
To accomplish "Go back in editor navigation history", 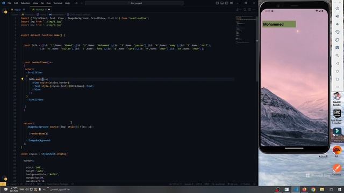I will coord(76,3).
